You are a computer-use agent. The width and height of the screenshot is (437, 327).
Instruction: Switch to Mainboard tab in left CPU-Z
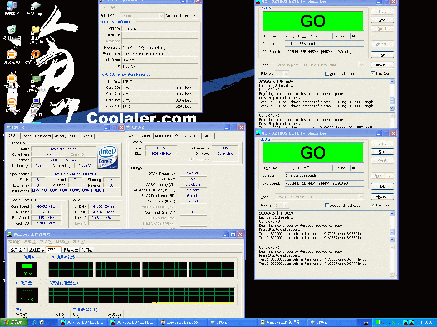point(43,136)
